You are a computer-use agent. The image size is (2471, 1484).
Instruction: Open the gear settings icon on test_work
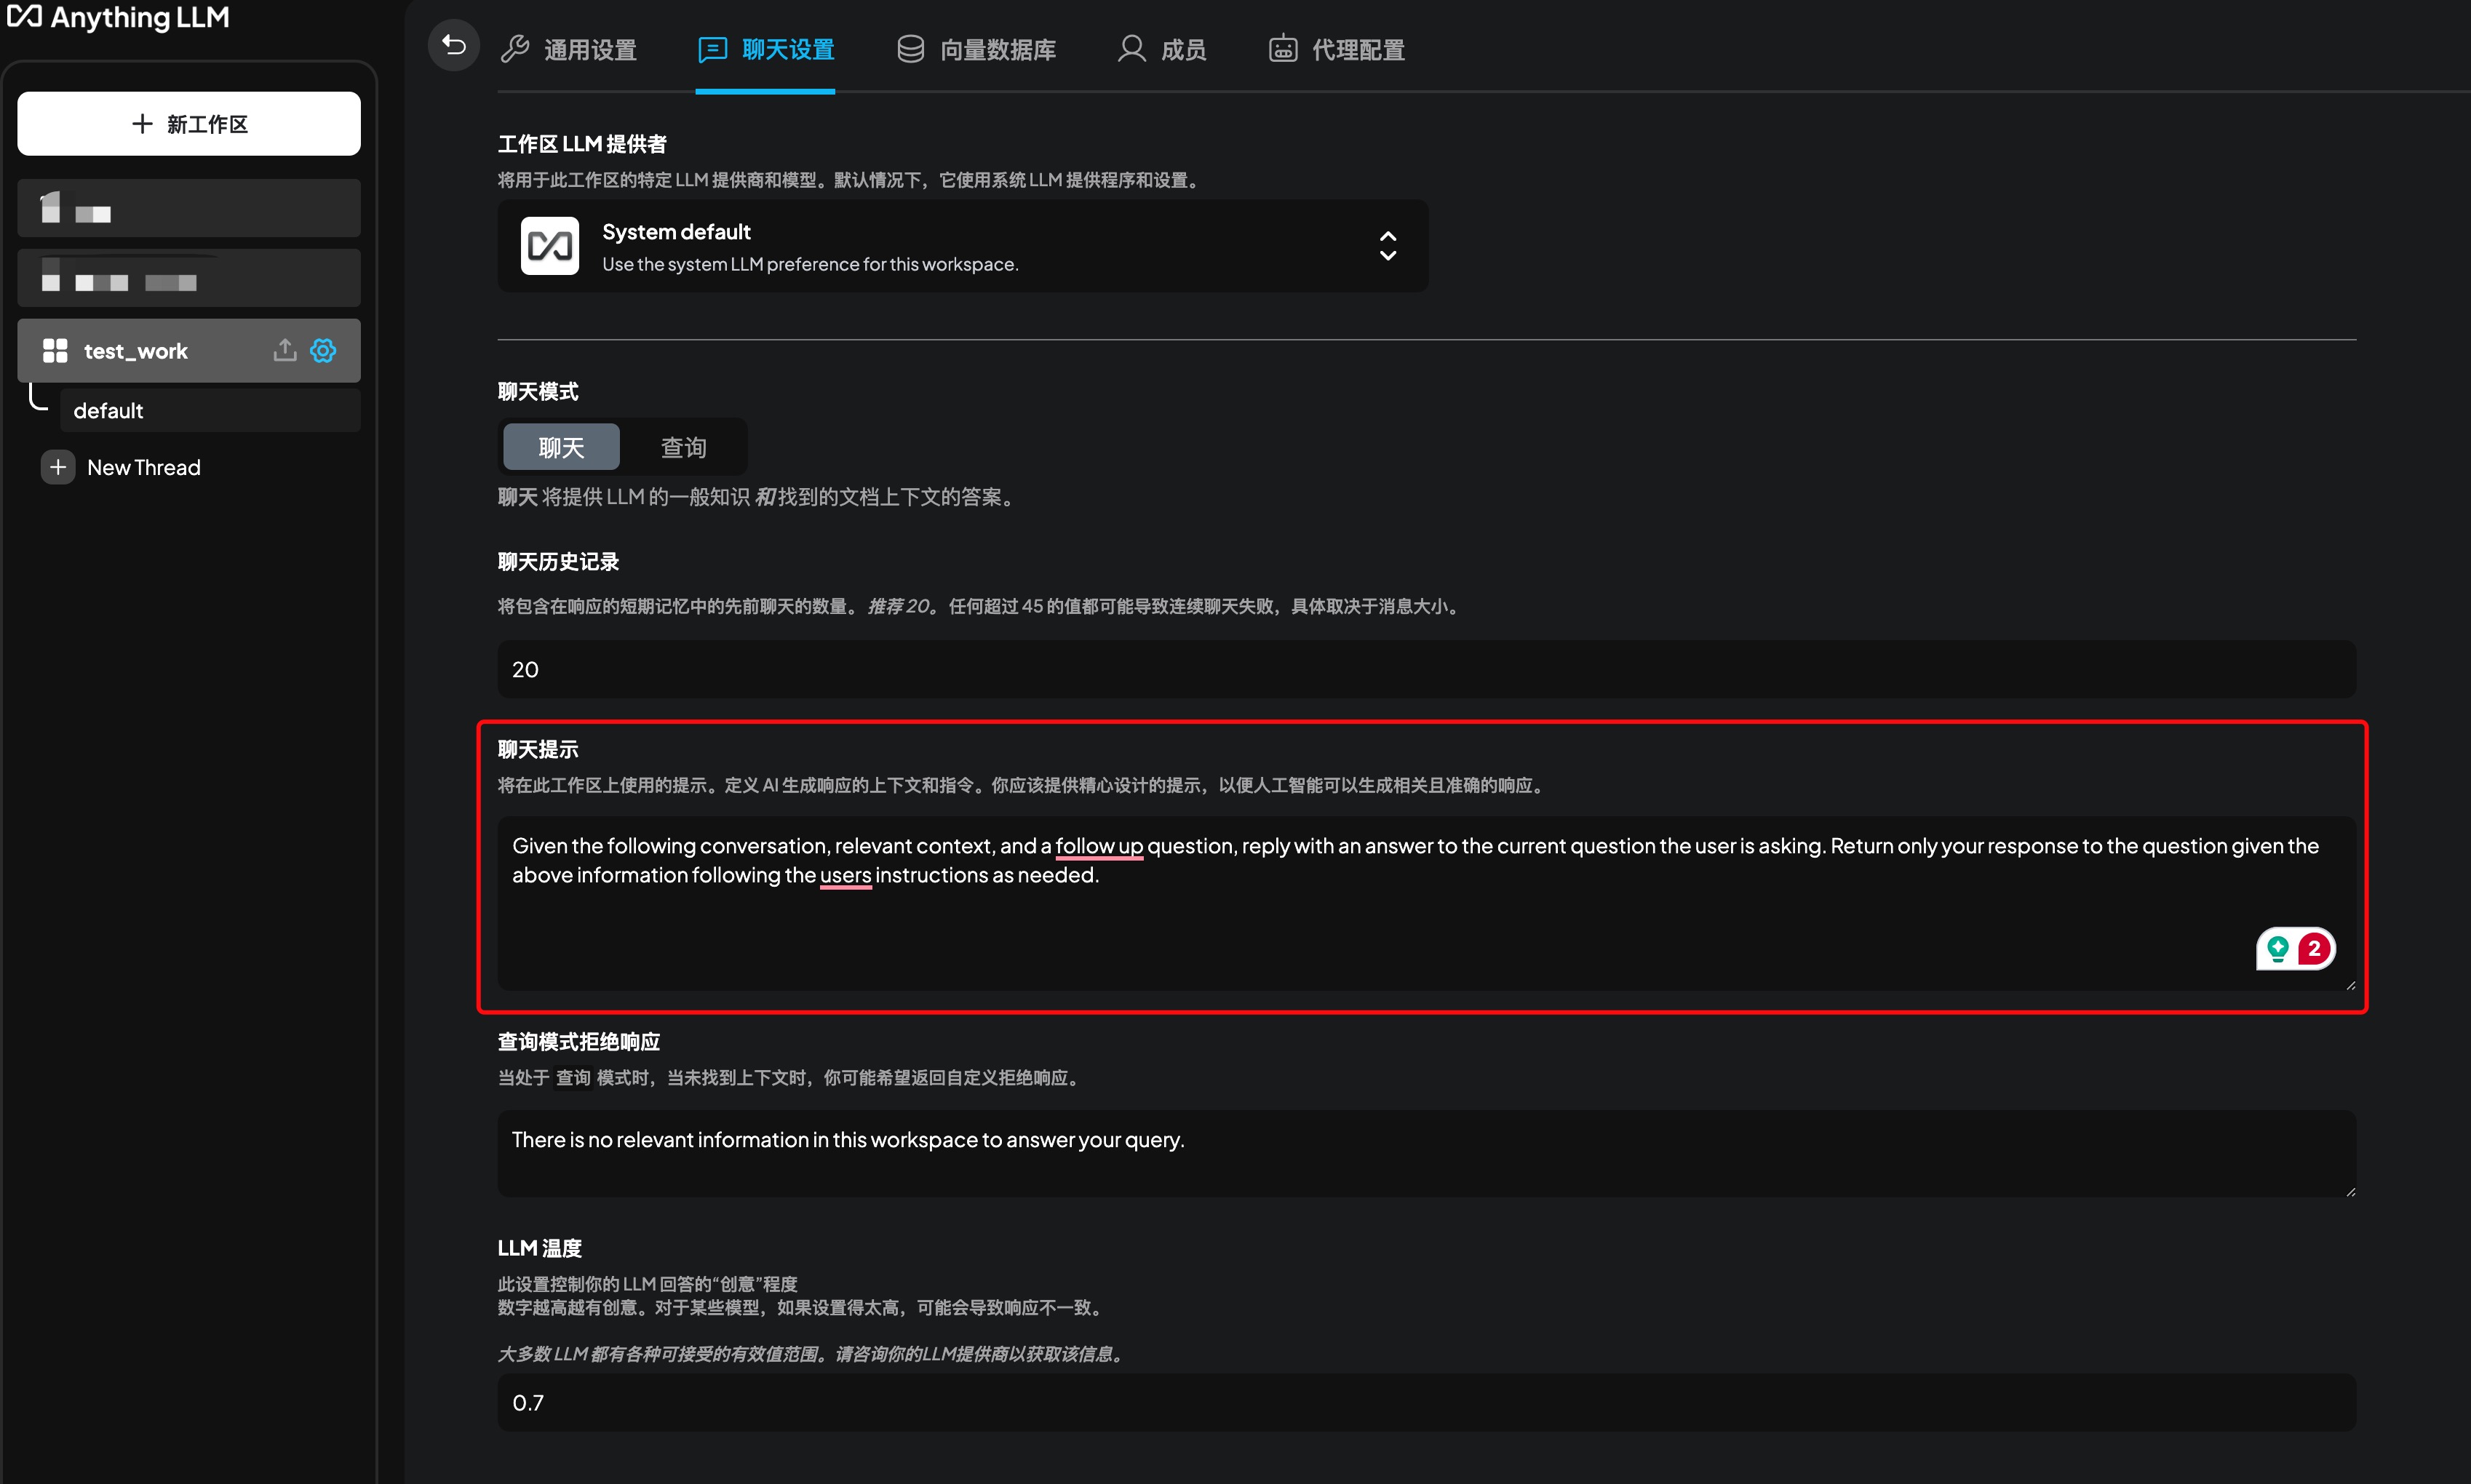[322, 350]
